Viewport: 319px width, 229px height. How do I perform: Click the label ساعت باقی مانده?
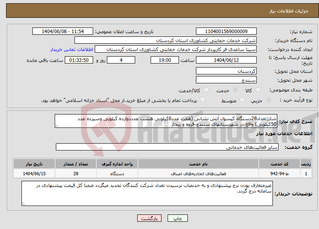pos(45,60)
